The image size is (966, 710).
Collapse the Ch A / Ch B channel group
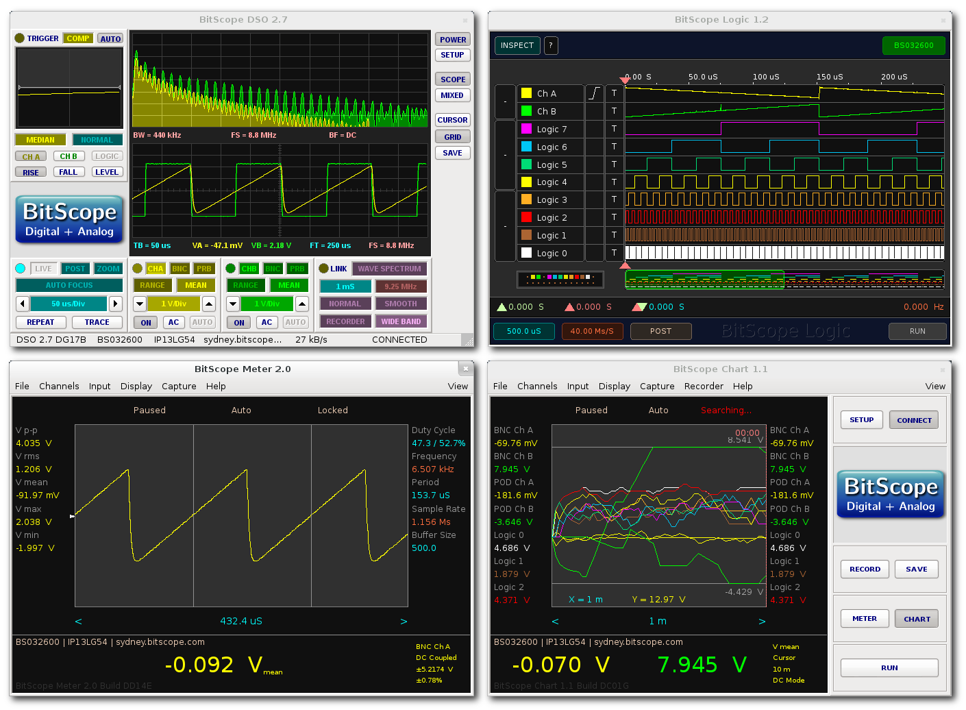click(x=505, y=101)
